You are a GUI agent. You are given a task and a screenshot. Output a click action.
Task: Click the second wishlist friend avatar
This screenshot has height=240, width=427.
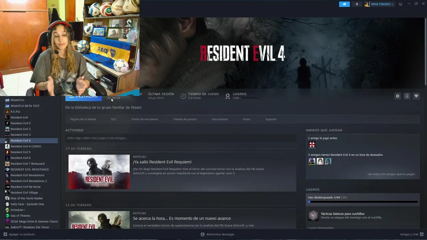320,161
